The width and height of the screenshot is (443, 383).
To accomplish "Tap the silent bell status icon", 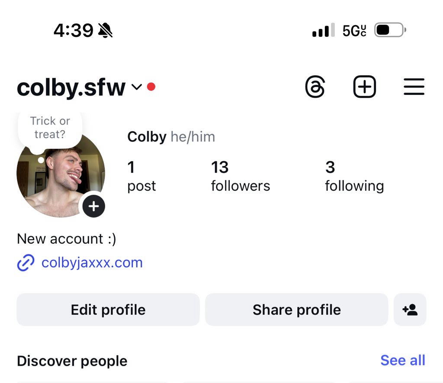I will point(105,30).
